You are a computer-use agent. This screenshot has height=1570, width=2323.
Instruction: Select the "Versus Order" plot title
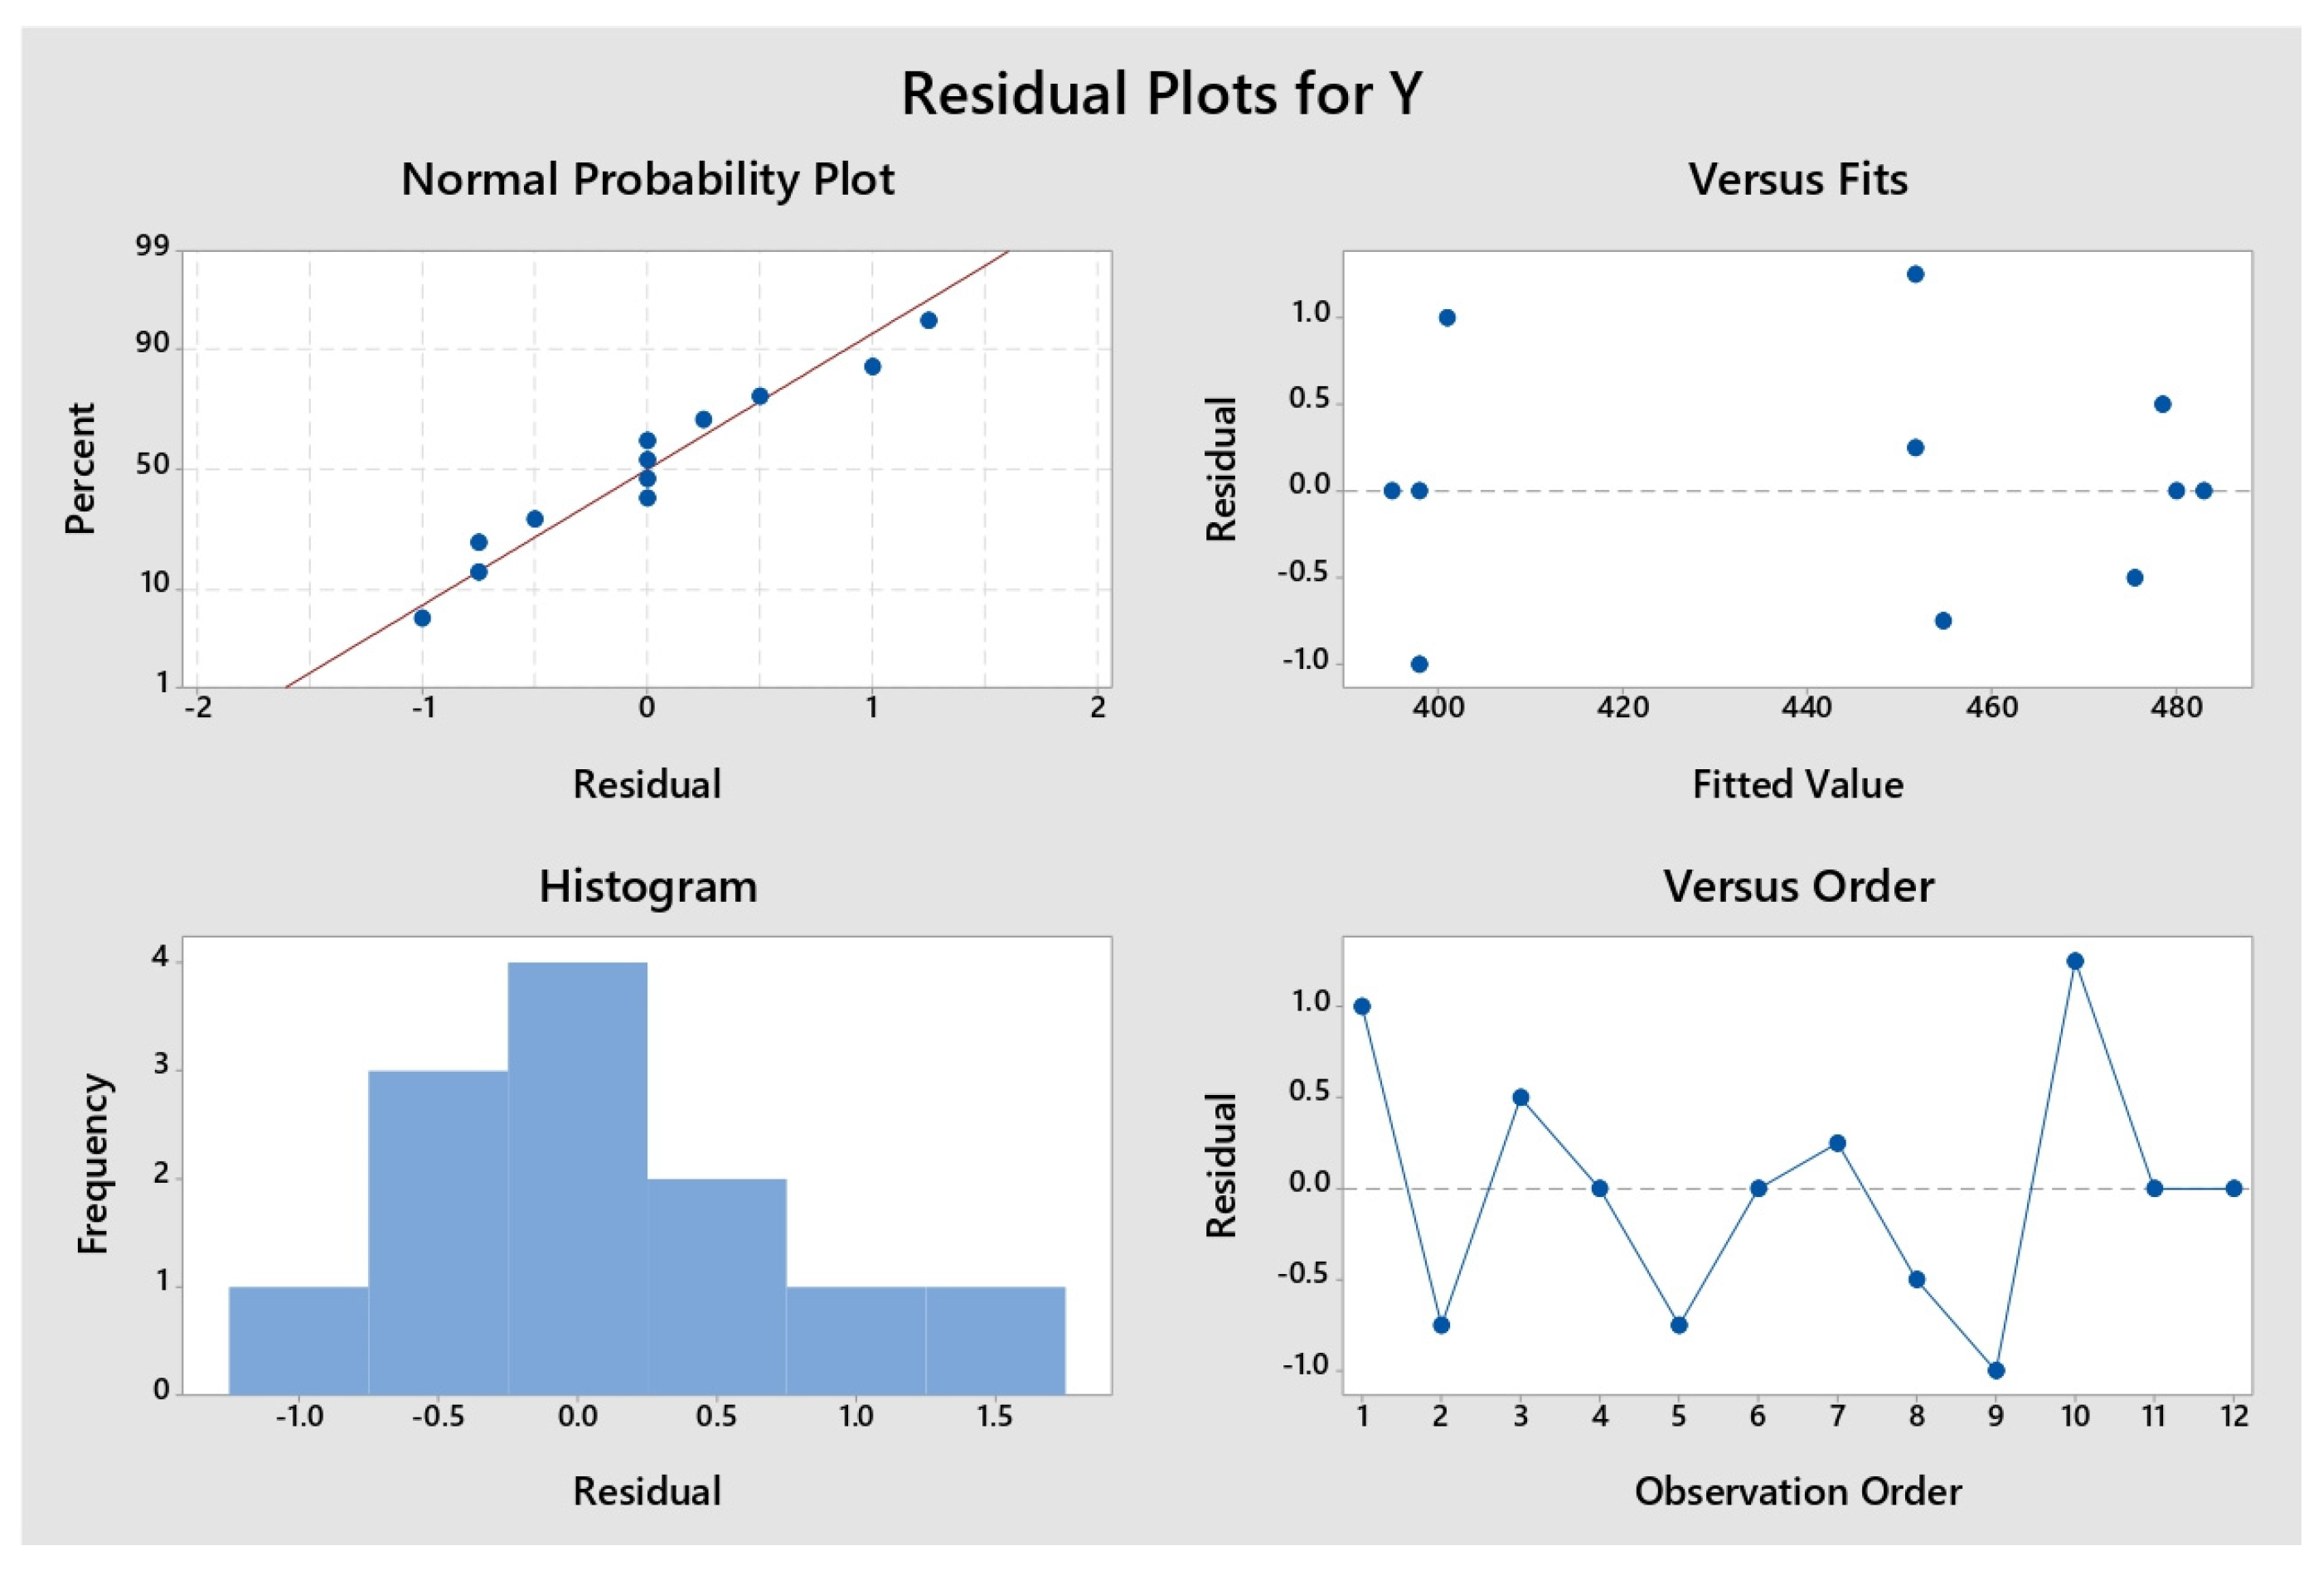[1797, 888]
